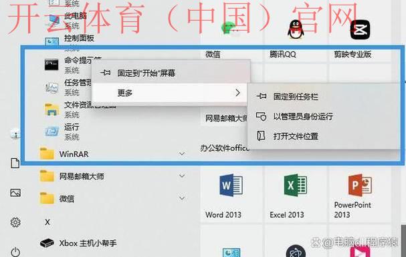Viewport: 406px width, 257px height.
Task: Launch the Tencent QQ penguin tile
Action: 296,29
